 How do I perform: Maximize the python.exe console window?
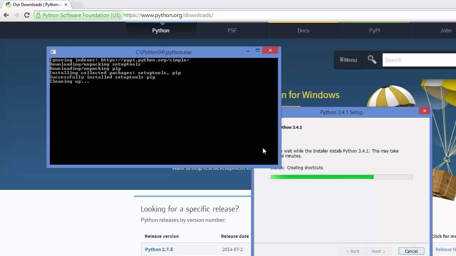(x=257, y=50)
